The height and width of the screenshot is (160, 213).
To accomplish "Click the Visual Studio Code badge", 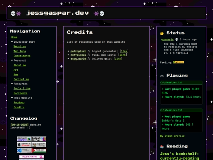I will 24,151.
